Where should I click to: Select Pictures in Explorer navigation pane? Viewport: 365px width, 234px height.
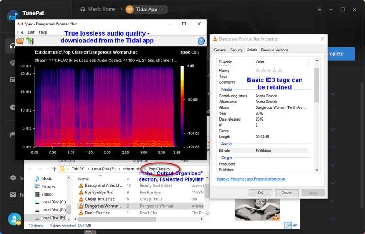click(x=48, y=186)
